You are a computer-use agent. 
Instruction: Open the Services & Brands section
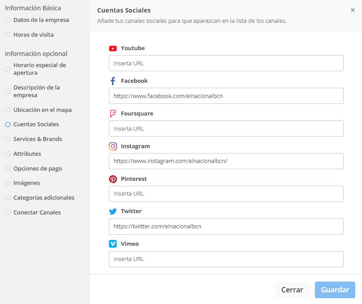[x=38, y=139]
